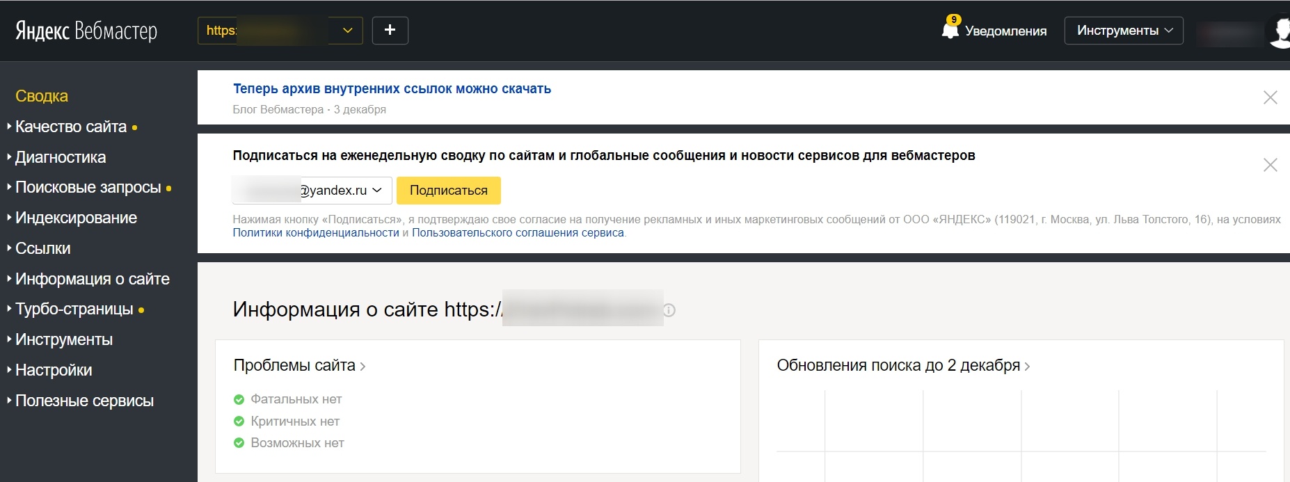Select Сводка in the sidebar
The width and height of the screenshot is (1290, 482).
42,96
